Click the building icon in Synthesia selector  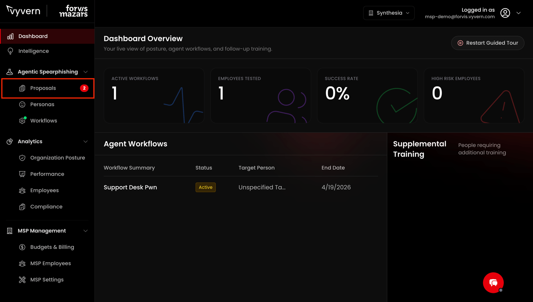click(371, 13)
